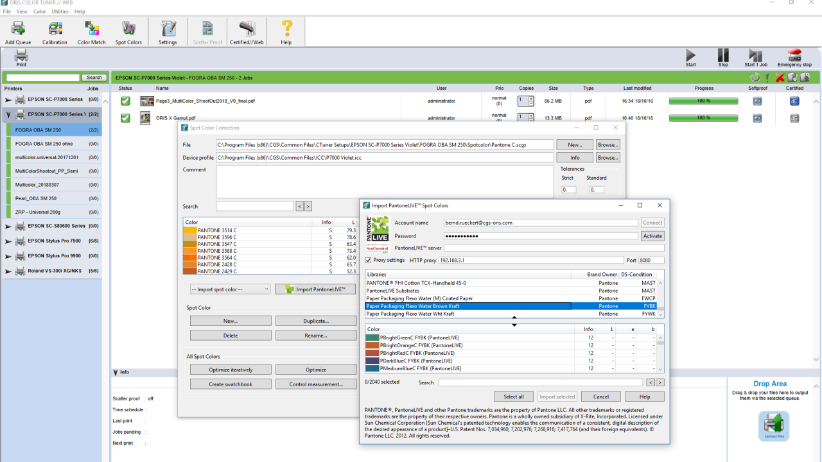Image resolution: width=822 pixels, height=462 pixels.
Task: Click the Rename spot color button
Action: (316, 336)
